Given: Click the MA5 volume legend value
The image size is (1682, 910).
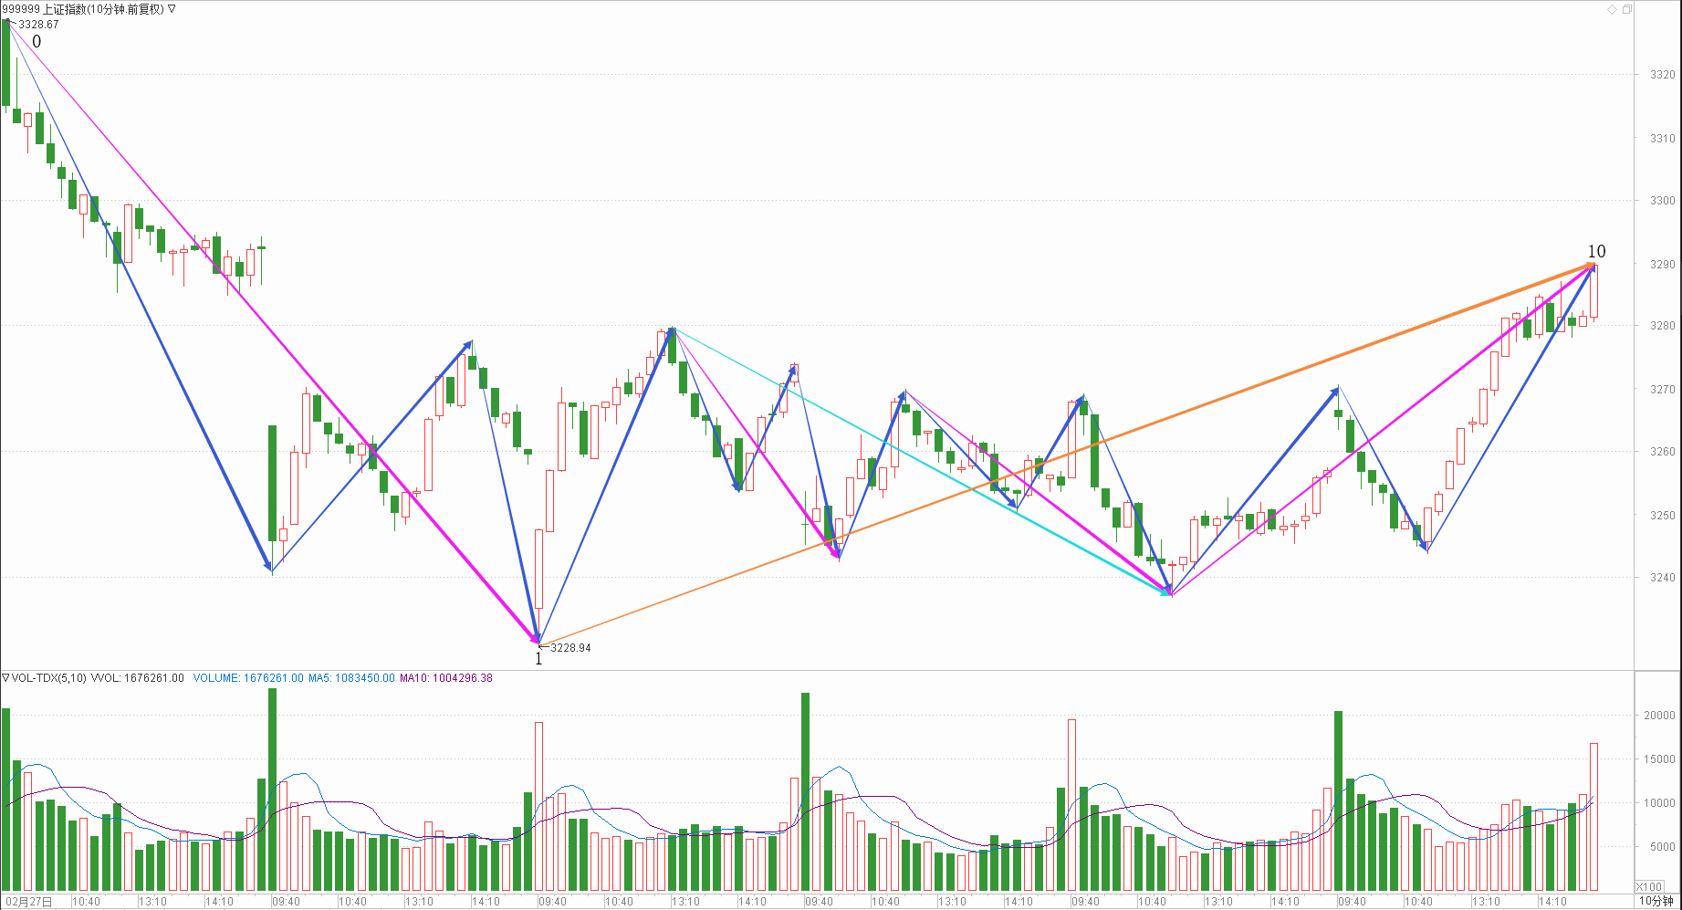Looking at the screenshot, I should tap(351, 678).
